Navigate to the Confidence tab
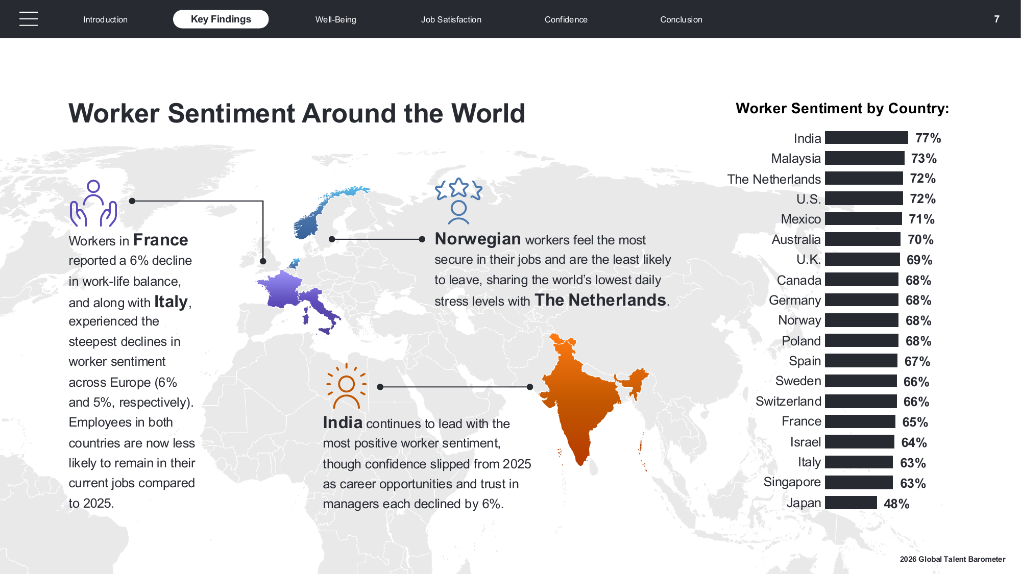1021x574 pixels. coord(566,19)
